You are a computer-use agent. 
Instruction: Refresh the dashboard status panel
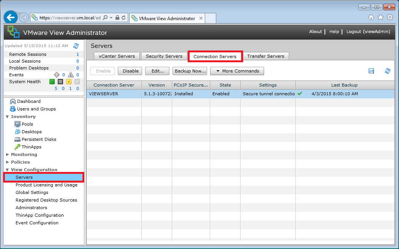76,46
